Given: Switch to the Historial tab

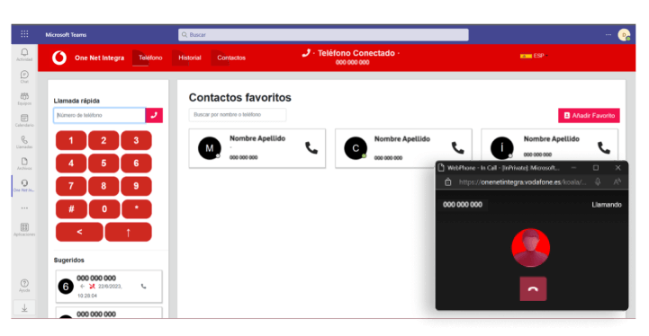Looking at the screenshot, I should tap(190, 57).
